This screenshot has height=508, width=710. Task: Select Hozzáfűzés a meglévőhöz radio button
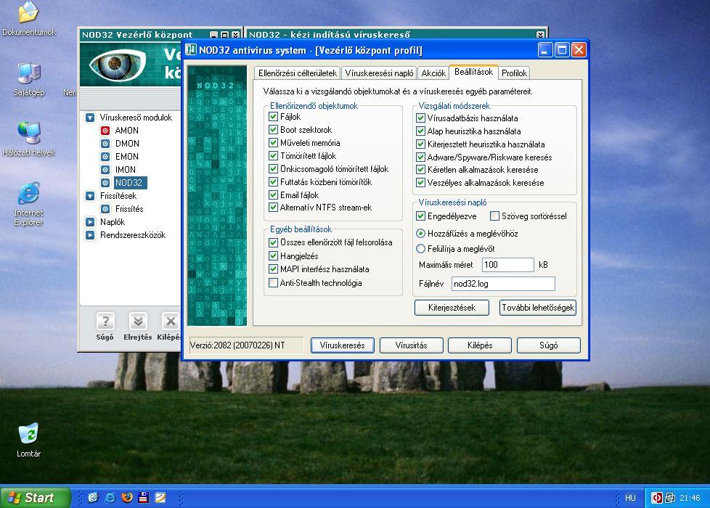420,234
